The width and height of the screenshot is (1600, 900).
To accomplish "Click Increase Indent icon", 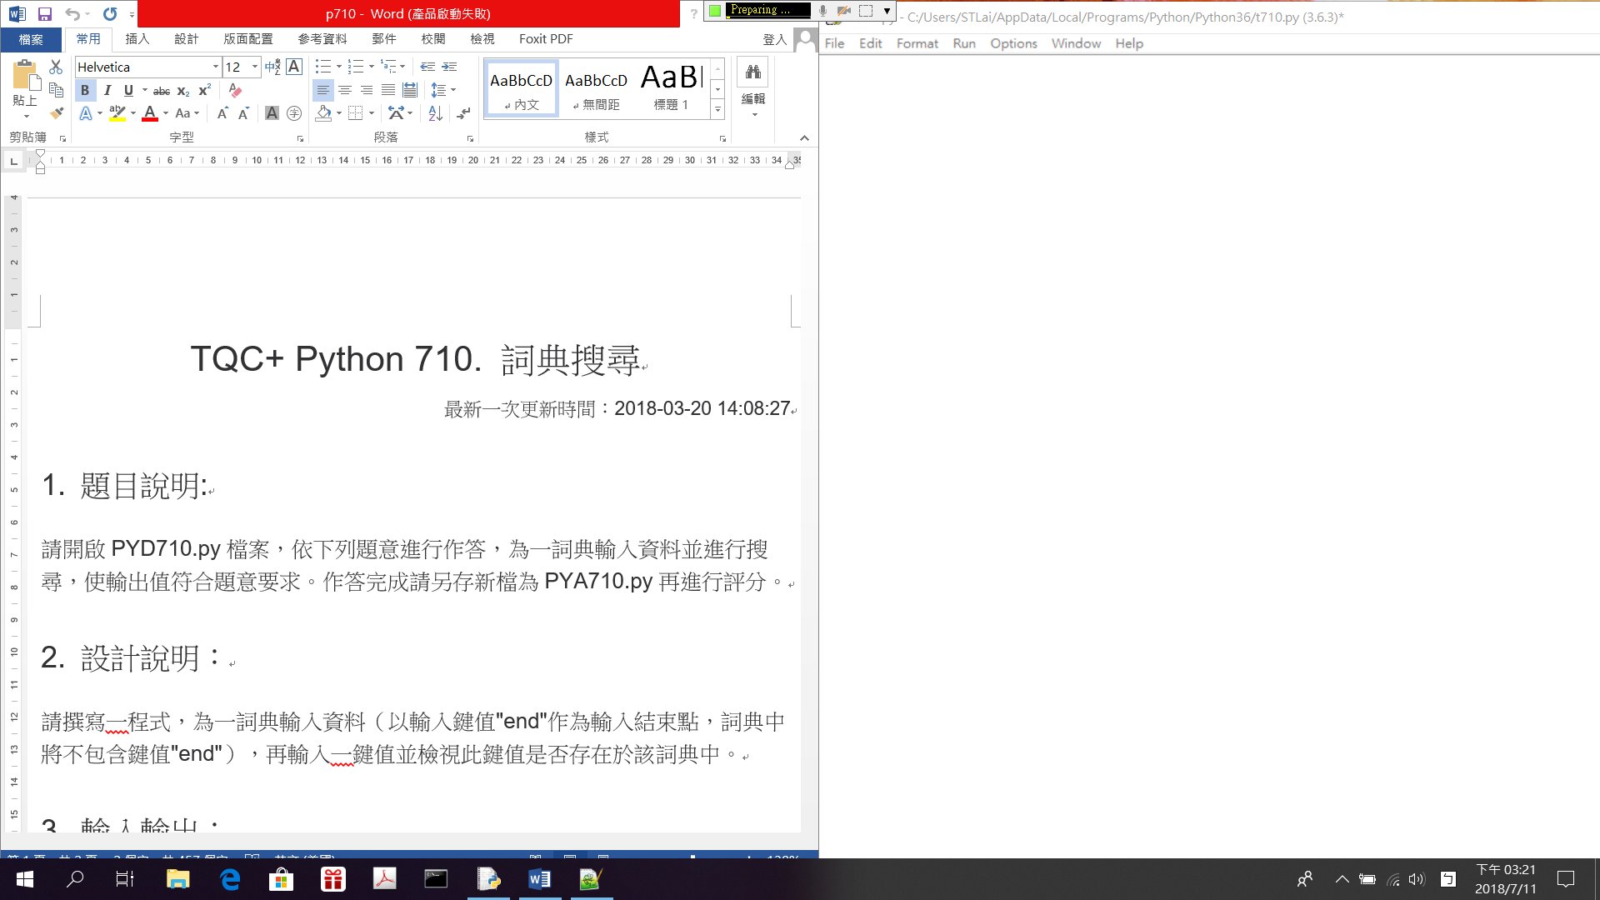I will pos(449,67).
